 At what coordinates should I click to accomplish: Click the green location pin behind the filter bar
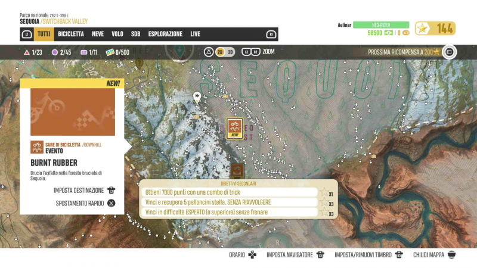(x=180, y=51)
